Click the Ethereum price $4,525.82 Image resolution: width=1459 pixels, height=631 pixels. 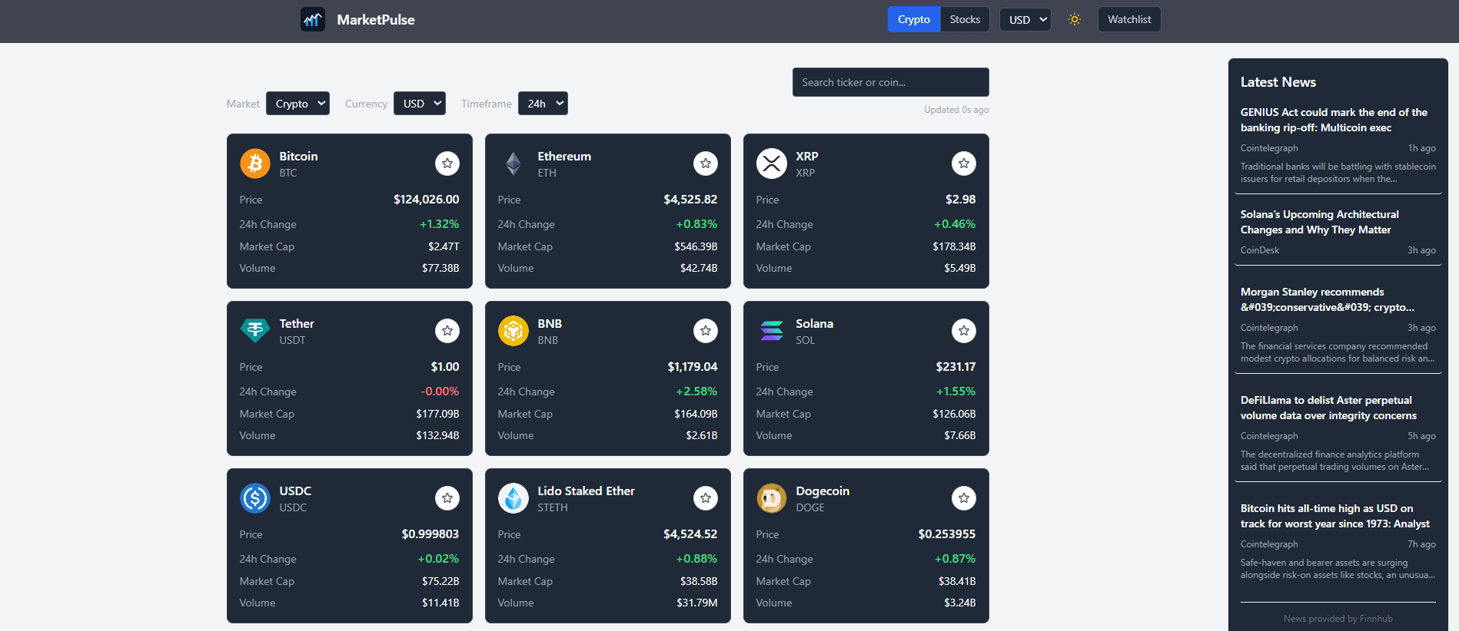tap(690, 200)
